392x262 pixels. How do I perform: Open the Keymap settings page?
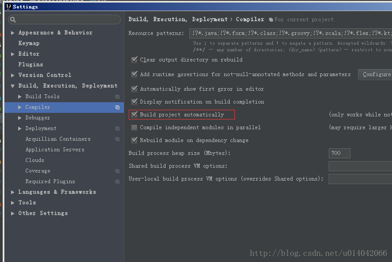tap(29, 43)
